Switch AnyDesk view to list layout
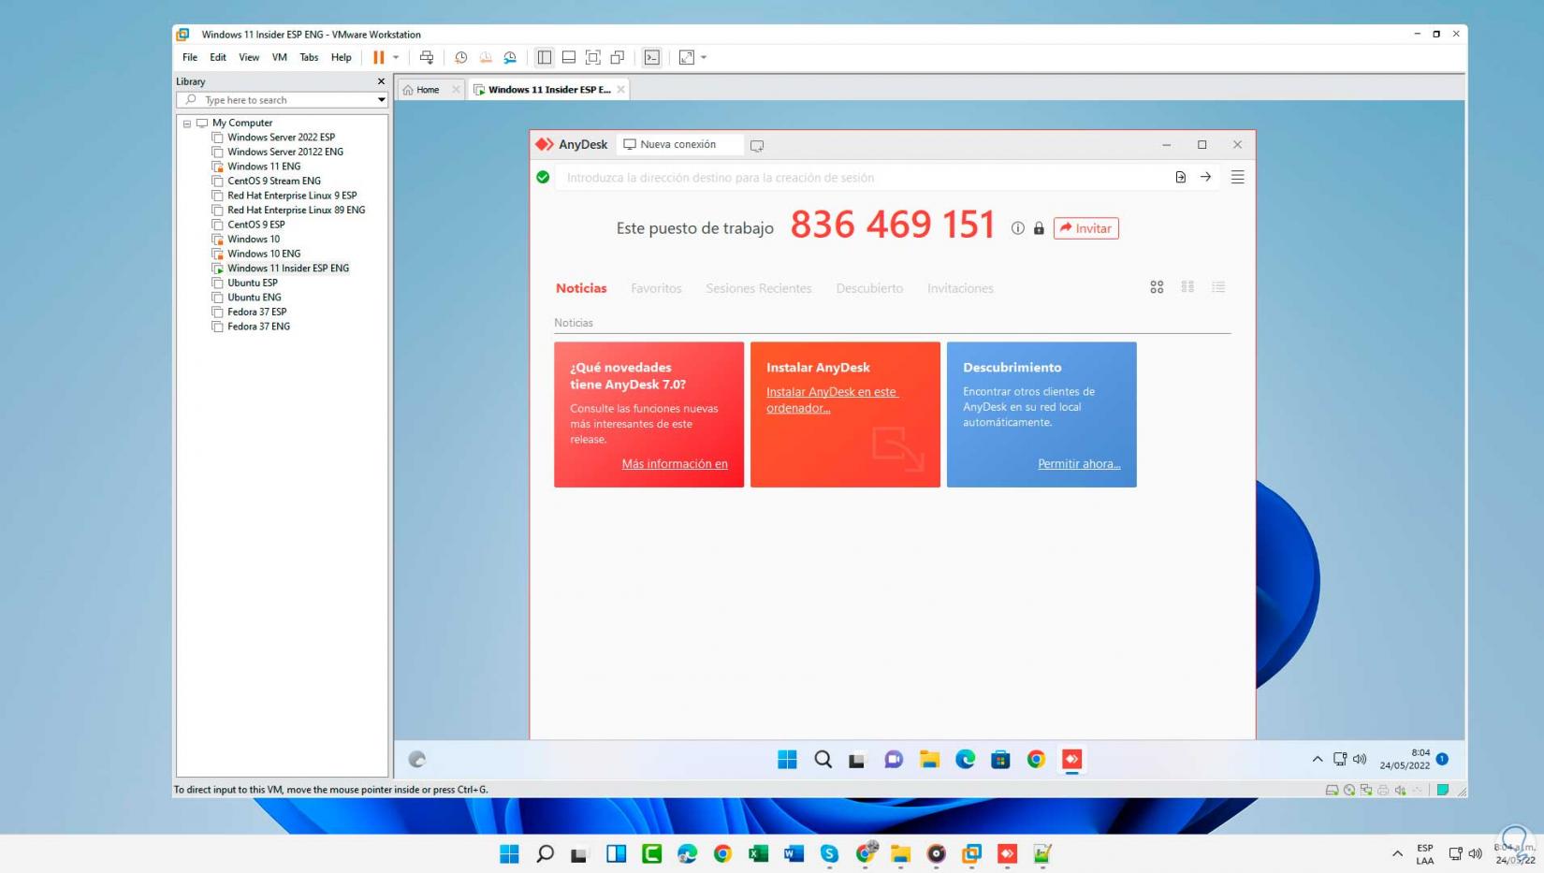This screenshot has width=1544, height=873. (x=1218, y=287)
